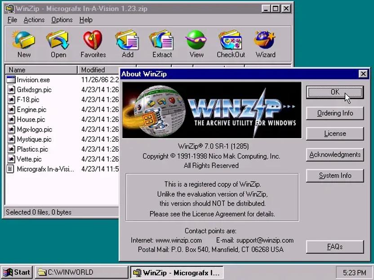This screenshot has height=280, width=374.
Task: Click the 11/26/86 modified date cell
Action: point(100,80)
